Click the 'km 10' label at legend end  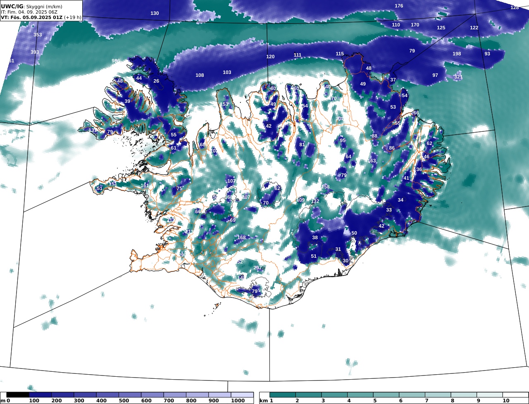click(506, 401)
